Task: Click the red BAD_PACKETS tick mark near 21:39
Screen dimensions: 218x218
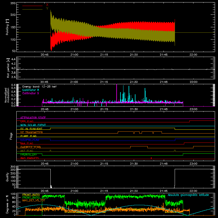Action: click(151, 158)
